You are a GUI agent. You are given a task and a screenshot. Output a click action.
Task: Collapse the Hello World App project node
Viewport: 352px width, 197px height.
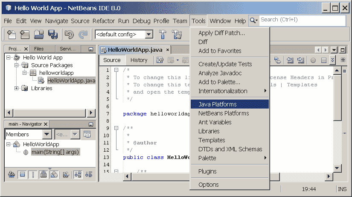(9, 58)
